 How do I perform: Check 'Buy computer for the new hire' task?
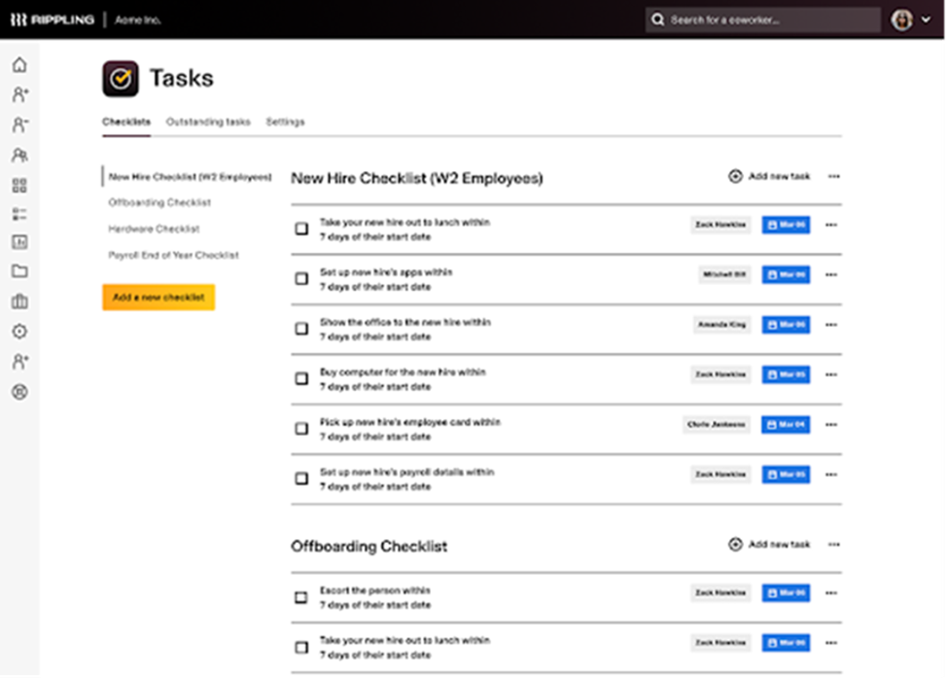[x=301, y=377]
